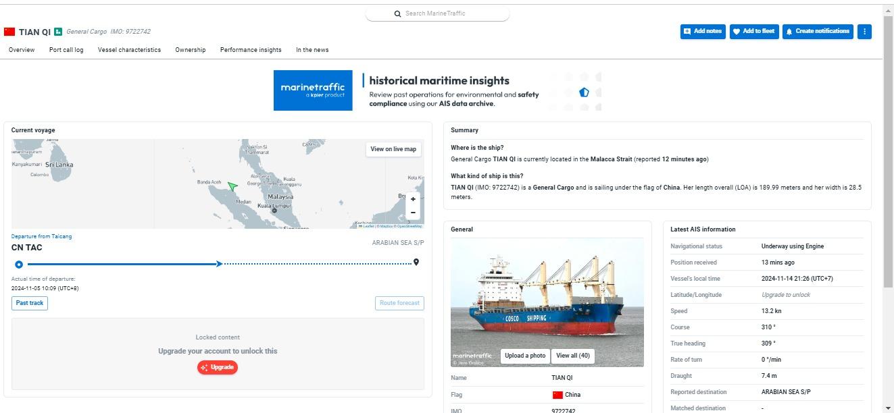Switch to Ownership tab

pyautogui.click(x=191, y=50)
